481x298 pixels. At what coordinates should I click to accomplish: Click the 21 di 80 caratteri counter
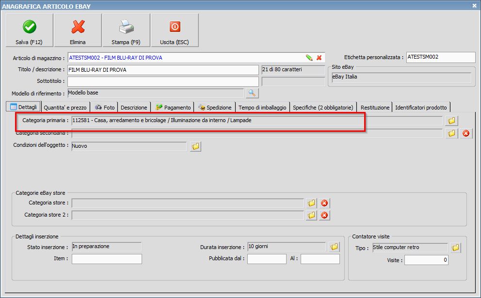point(293,70)
